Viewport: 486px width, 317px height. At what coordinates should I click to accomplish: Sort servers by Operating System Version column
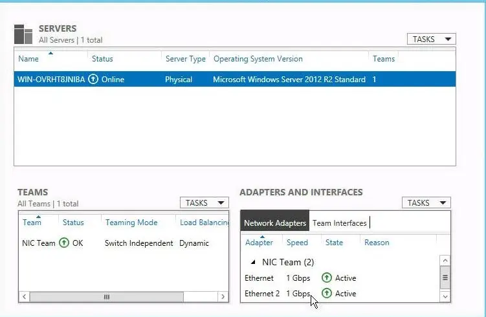[x=258, y=59]
